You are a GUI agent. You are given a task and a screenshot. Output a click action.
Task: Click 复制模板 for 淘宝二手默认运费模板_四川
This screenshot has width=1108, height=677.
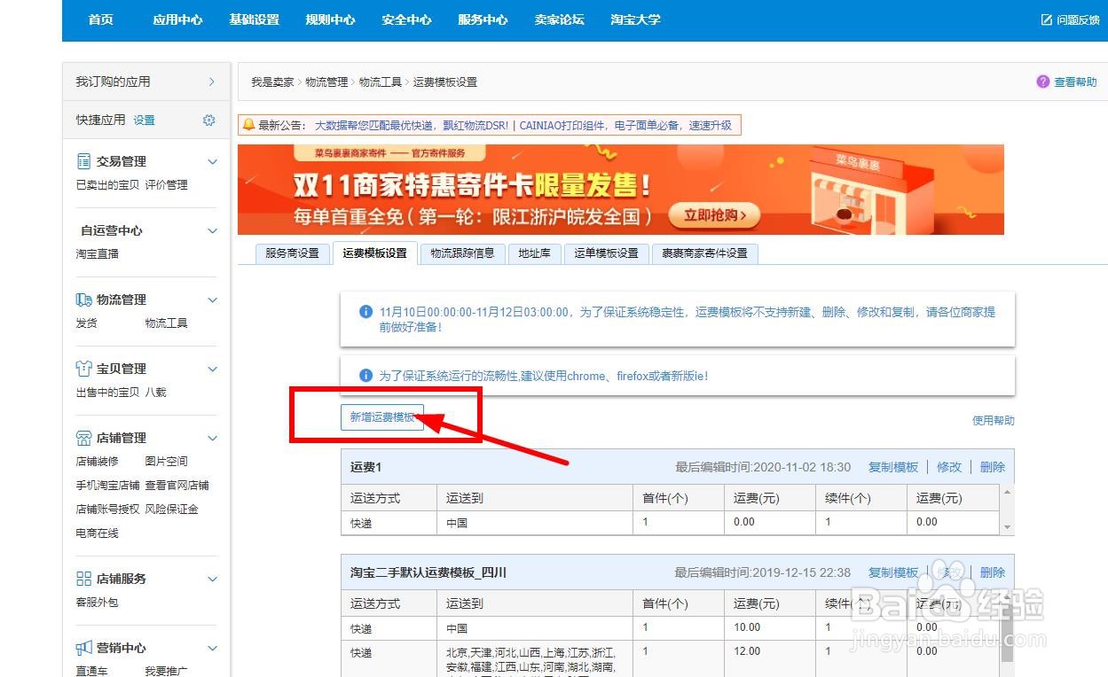click(892, 572)
